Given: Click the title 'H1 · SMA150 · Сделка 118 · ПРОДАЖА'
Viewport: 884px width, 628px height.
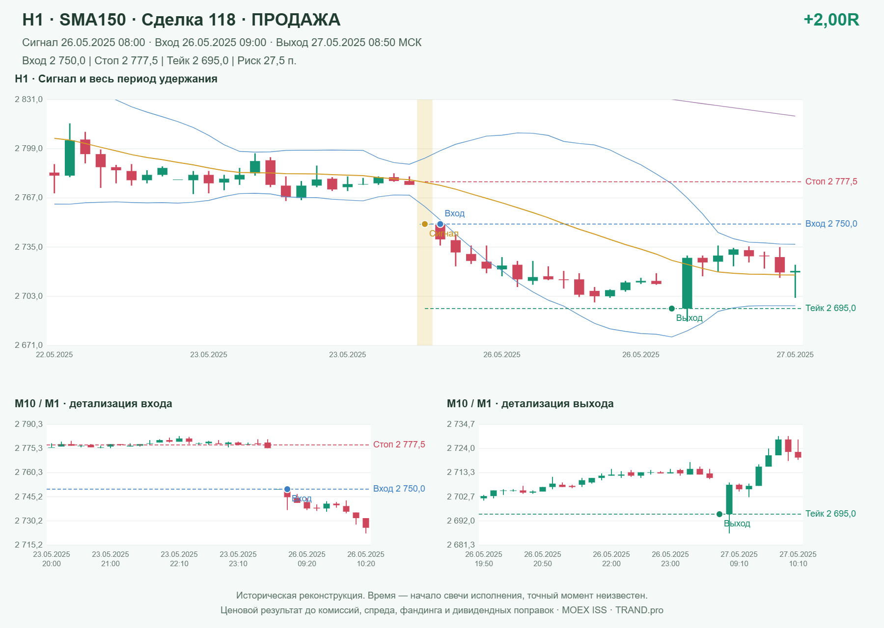Looking at the screenshot, I should coord(181,20).
